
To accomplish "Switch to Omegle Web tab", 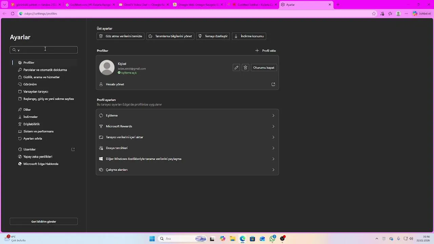I will pos(198,5).
